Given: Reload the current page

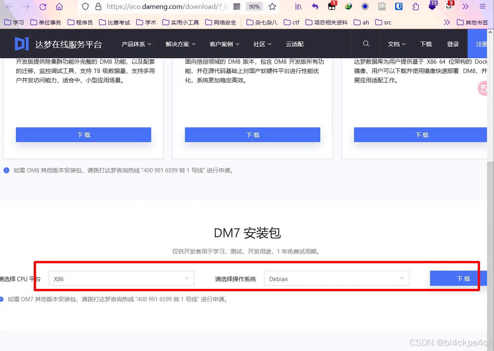Looking at the screenshot, I should [43, 7].
